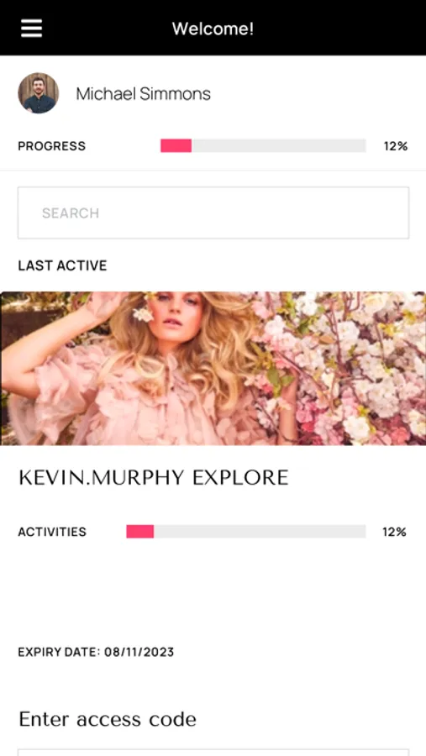Tap Michael Simmons' profile avatar

coord(39,93)
